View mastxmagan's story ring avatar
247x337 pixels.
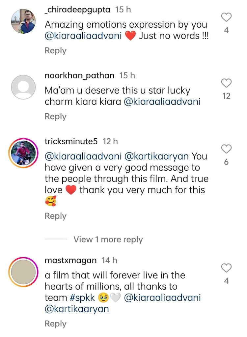point(23,272)
